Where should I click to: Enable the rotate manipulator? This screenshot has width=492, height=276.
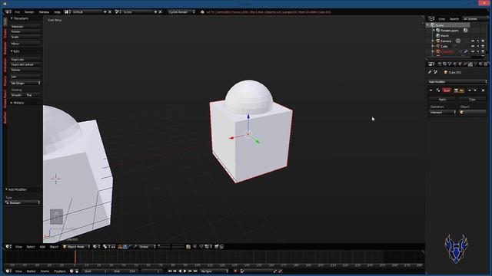point(130,247)
